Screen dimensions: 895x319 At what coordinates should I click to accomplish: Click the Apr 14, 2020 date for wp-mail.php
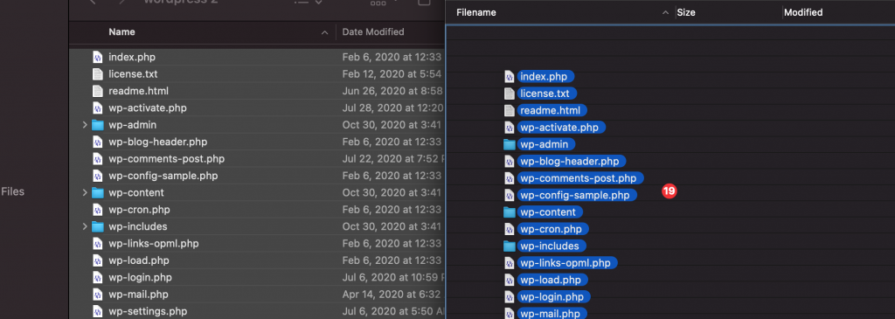[x=392, y=295]
